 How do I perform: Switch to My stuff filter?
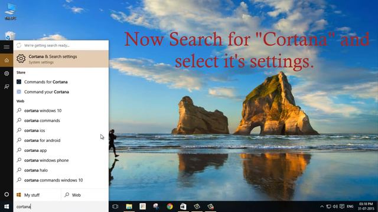click(x=37, y=195)
